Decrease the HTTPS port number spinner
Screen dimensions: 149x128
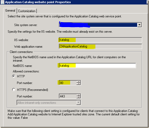tap(79, 97)
